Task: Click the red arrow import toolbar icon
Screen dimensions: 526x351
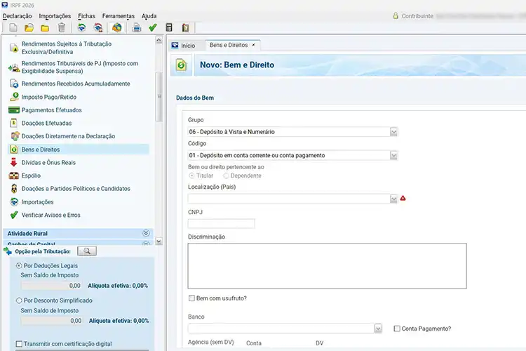Action: click(x=98, y=27)
